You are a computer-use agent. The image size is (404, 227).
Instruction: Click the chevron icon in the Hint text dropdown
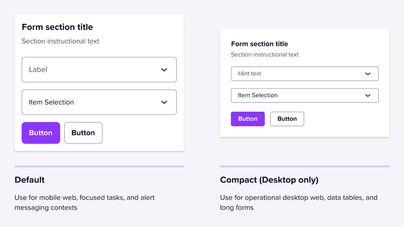click(x=368, y=74)
